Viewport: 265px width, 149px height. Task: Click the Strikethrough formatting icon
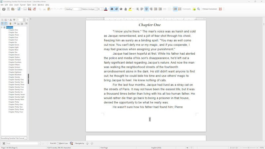[x=121, y=9]
